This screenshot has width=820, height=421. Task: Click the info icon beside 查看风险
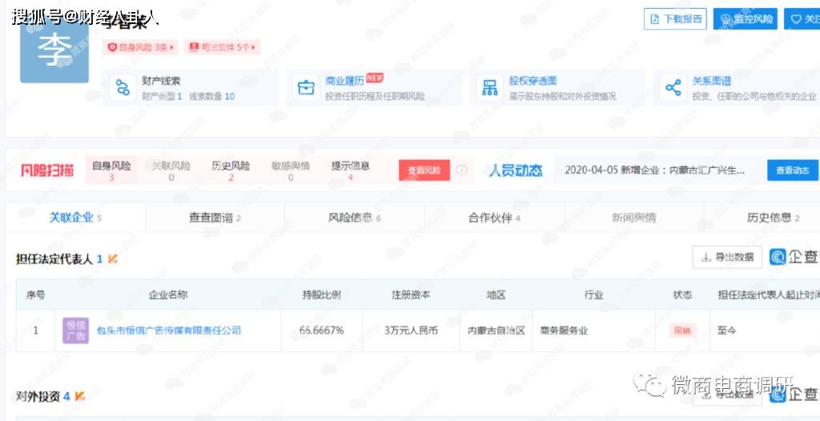coord(461,170)
